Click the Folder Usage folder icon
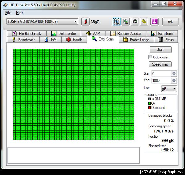 pos(125,40)
